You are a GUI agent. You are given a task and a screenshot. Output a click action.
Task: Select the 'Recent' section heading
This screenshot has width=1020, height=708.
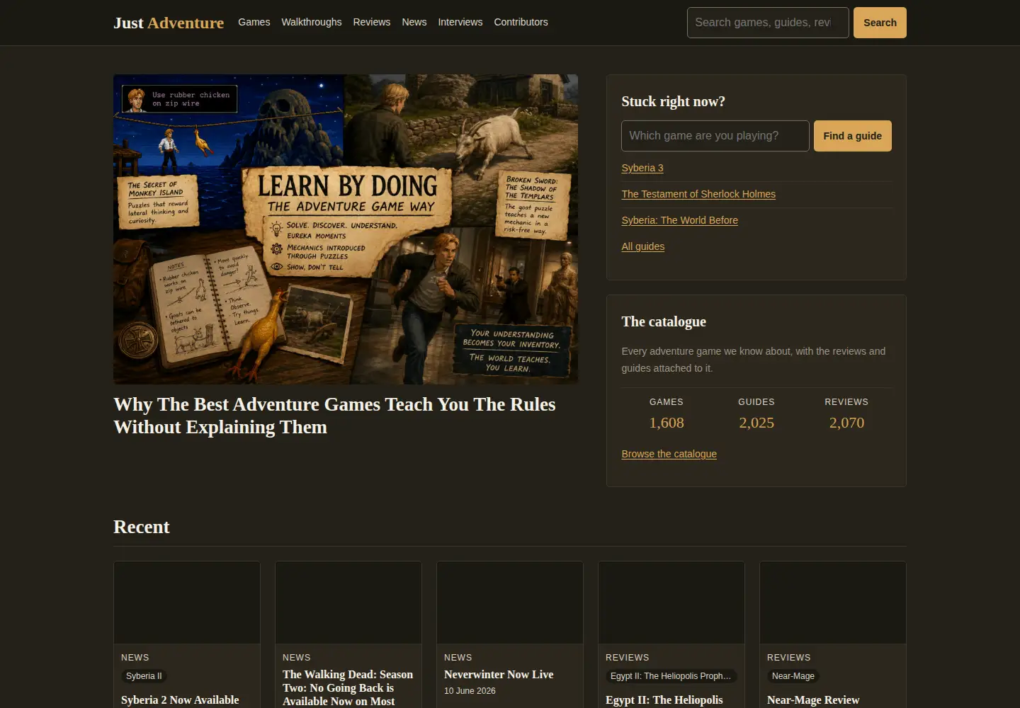coord(141,527)
